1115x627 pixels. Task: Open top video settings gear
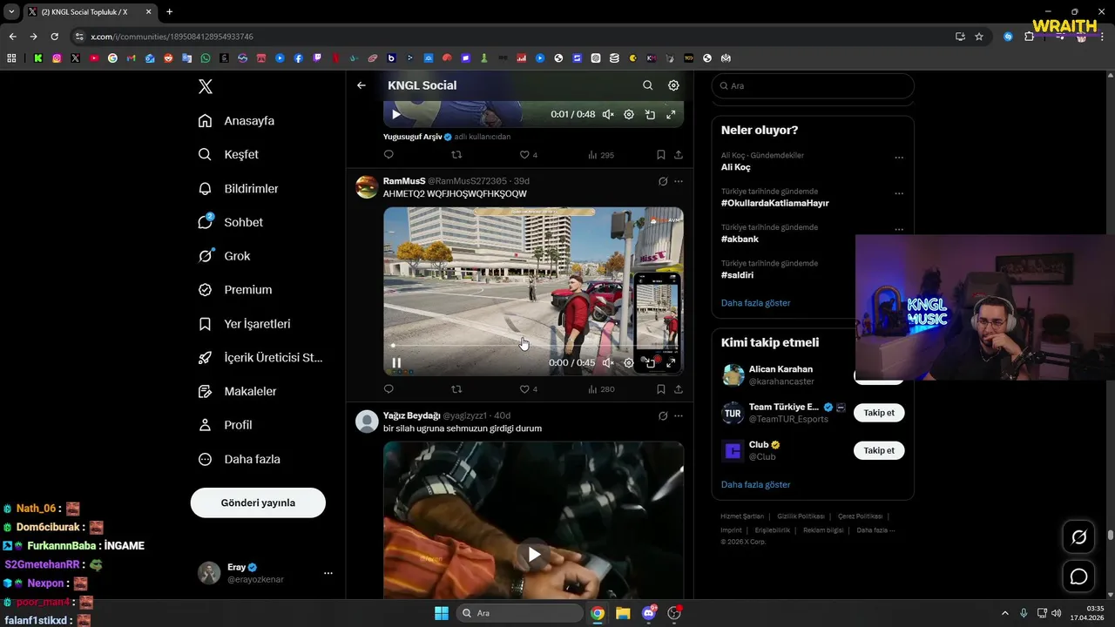click(629, 114)
